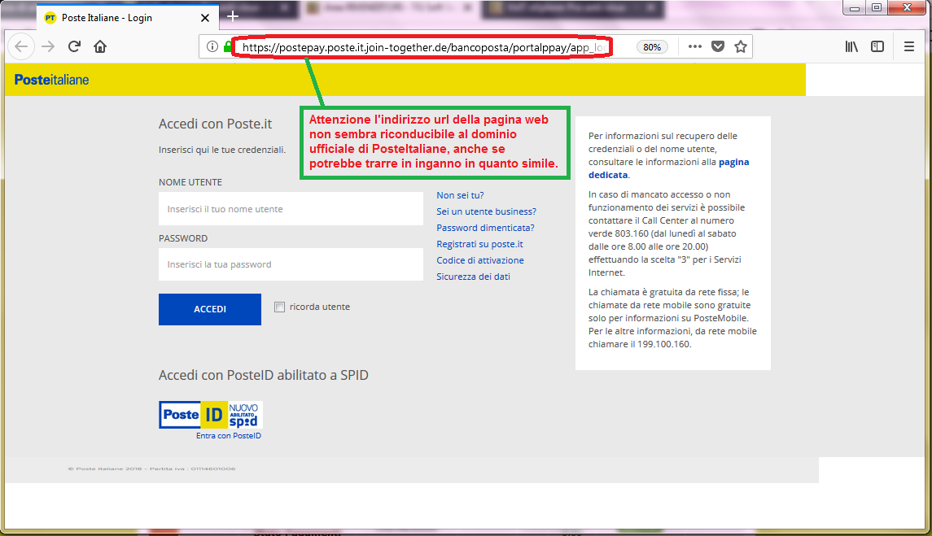932x536 pixels.
Task: Open 'Sei un utente business?' link
Action: pyautogui.click(x=486, y=211)
